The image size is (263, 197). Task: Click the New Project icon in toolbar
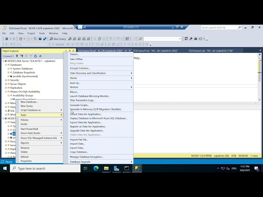pos(21,39)
